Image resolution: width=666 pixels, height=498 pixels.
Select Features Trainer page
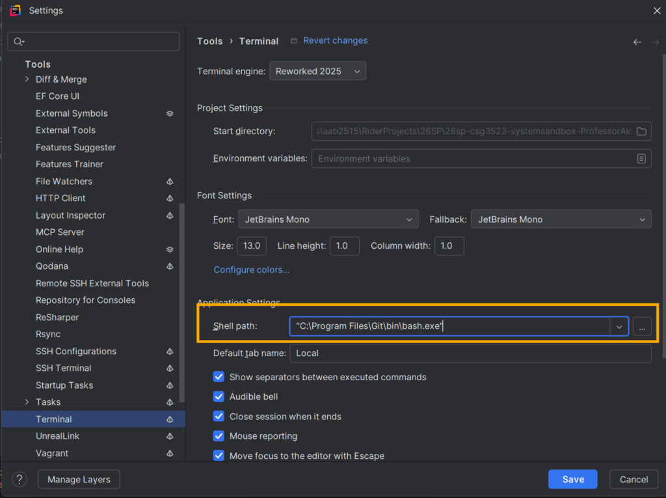(x=69, y=164)
